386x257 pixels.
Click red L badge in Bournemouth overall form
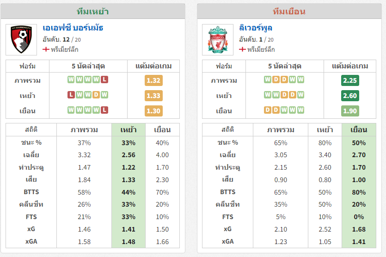pos(104,80)
